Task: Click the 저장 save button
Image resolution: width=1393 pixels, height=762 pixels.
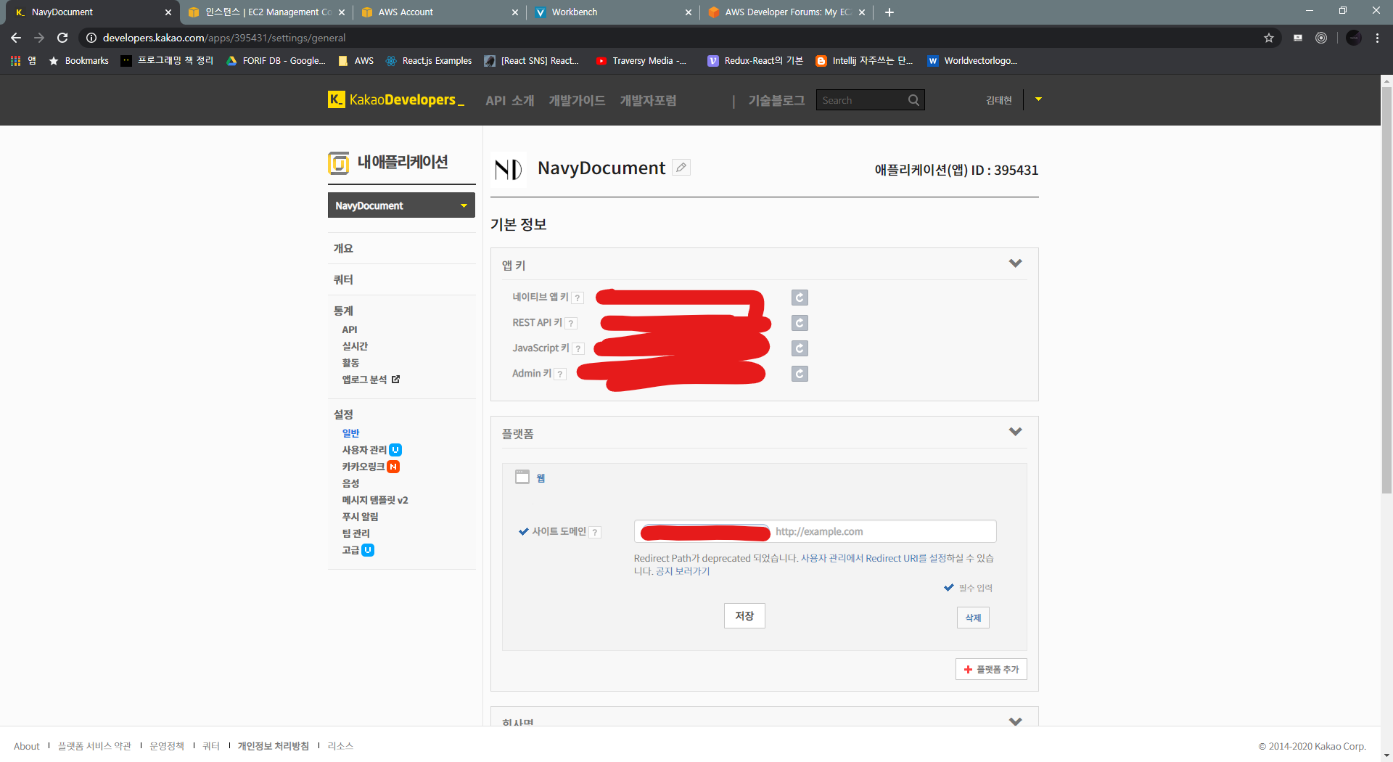Action: click(744, 616)
